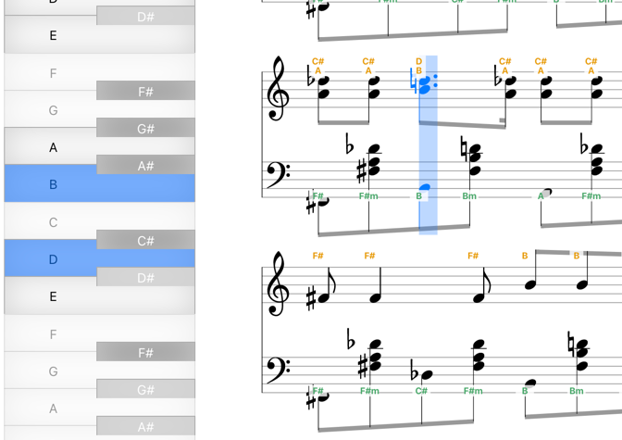The image size is (622, 440).
Task: Tap the A# black key above B
Action: [x=145, y=165]
